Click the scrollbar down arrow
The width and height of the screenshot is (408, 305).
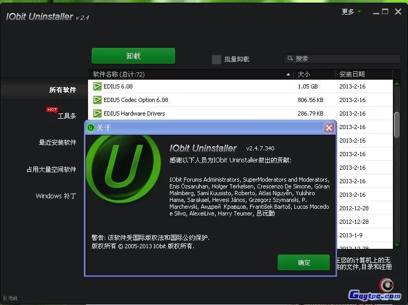397,245
